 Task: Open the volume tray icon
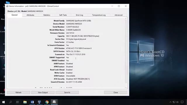click(177, 102)
